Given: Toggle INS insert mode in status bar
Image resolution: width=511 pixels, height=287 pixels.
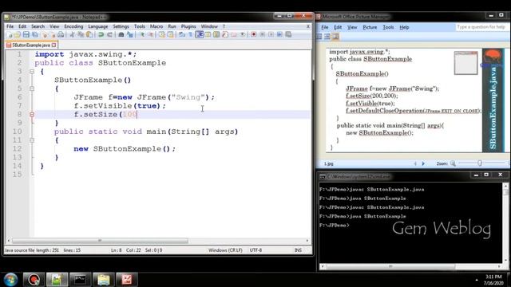Looking at the screenshot, I should click(x=298, y=250).
